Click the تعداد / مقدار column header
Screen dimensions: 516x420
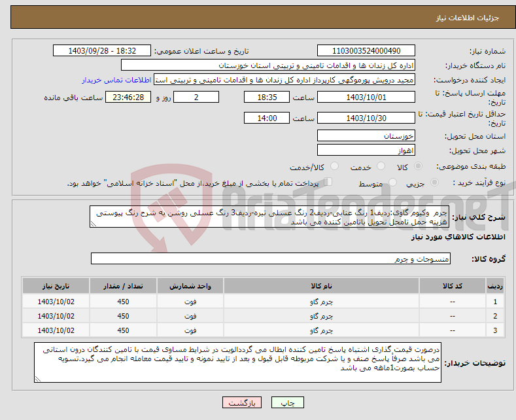123,286
